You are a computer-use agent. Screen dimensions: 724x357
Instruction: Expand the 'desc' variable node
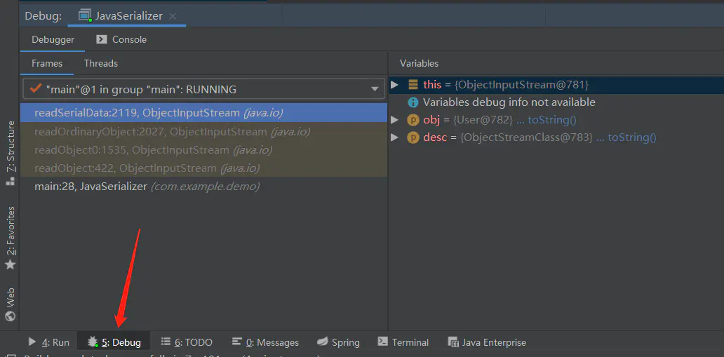pos(394,137)
